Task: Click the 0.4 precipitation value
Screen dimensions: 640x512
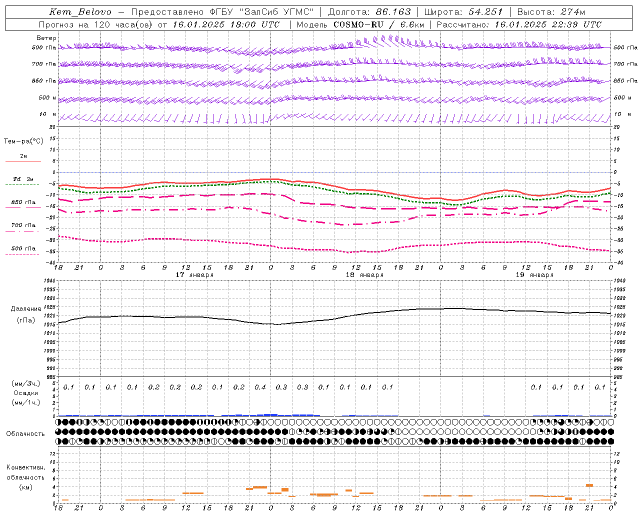Action: pyautogui.click(x=260, y=387)
